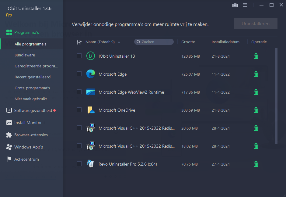Viewport: 286px width, 197px height.
Task: Tick checkbox for Visual C++ 18,02 MB
Action: (79, 146)
